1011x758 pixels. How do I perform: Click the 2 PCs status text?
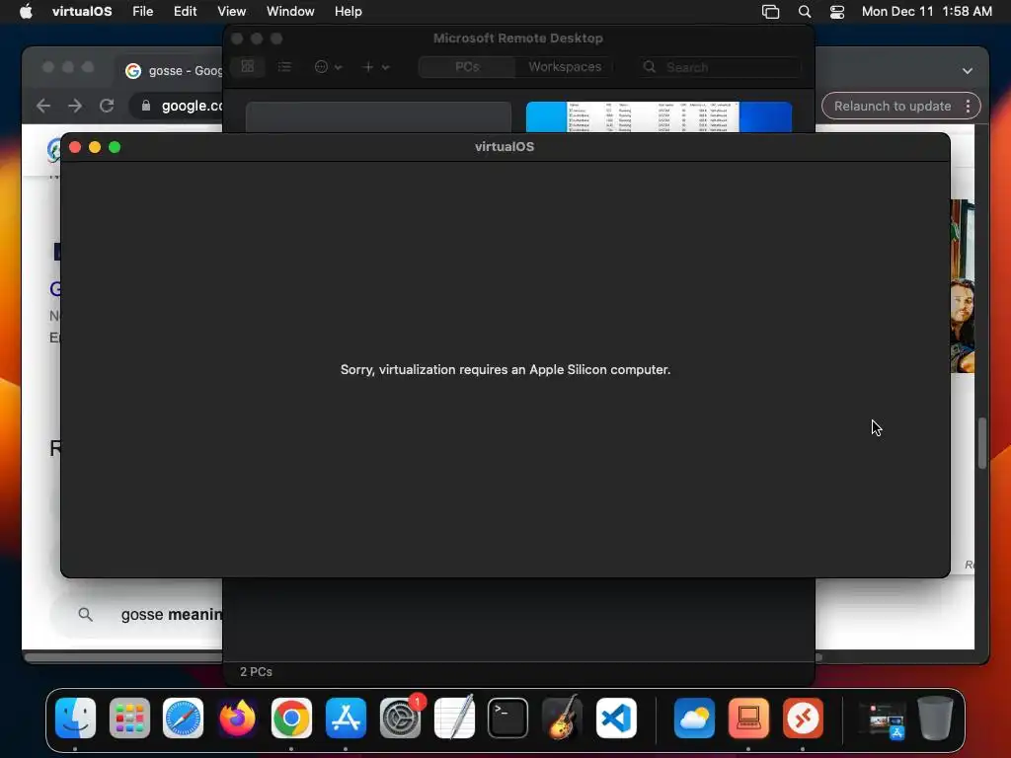pos(256,671)
